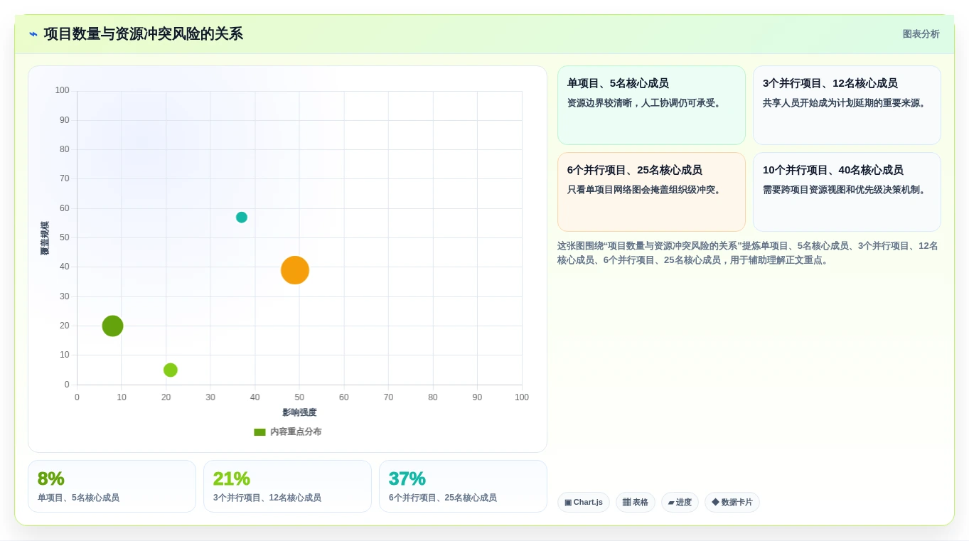Open the 3个并行项目、12名核心成员 info card

click(x=847, y=105)
